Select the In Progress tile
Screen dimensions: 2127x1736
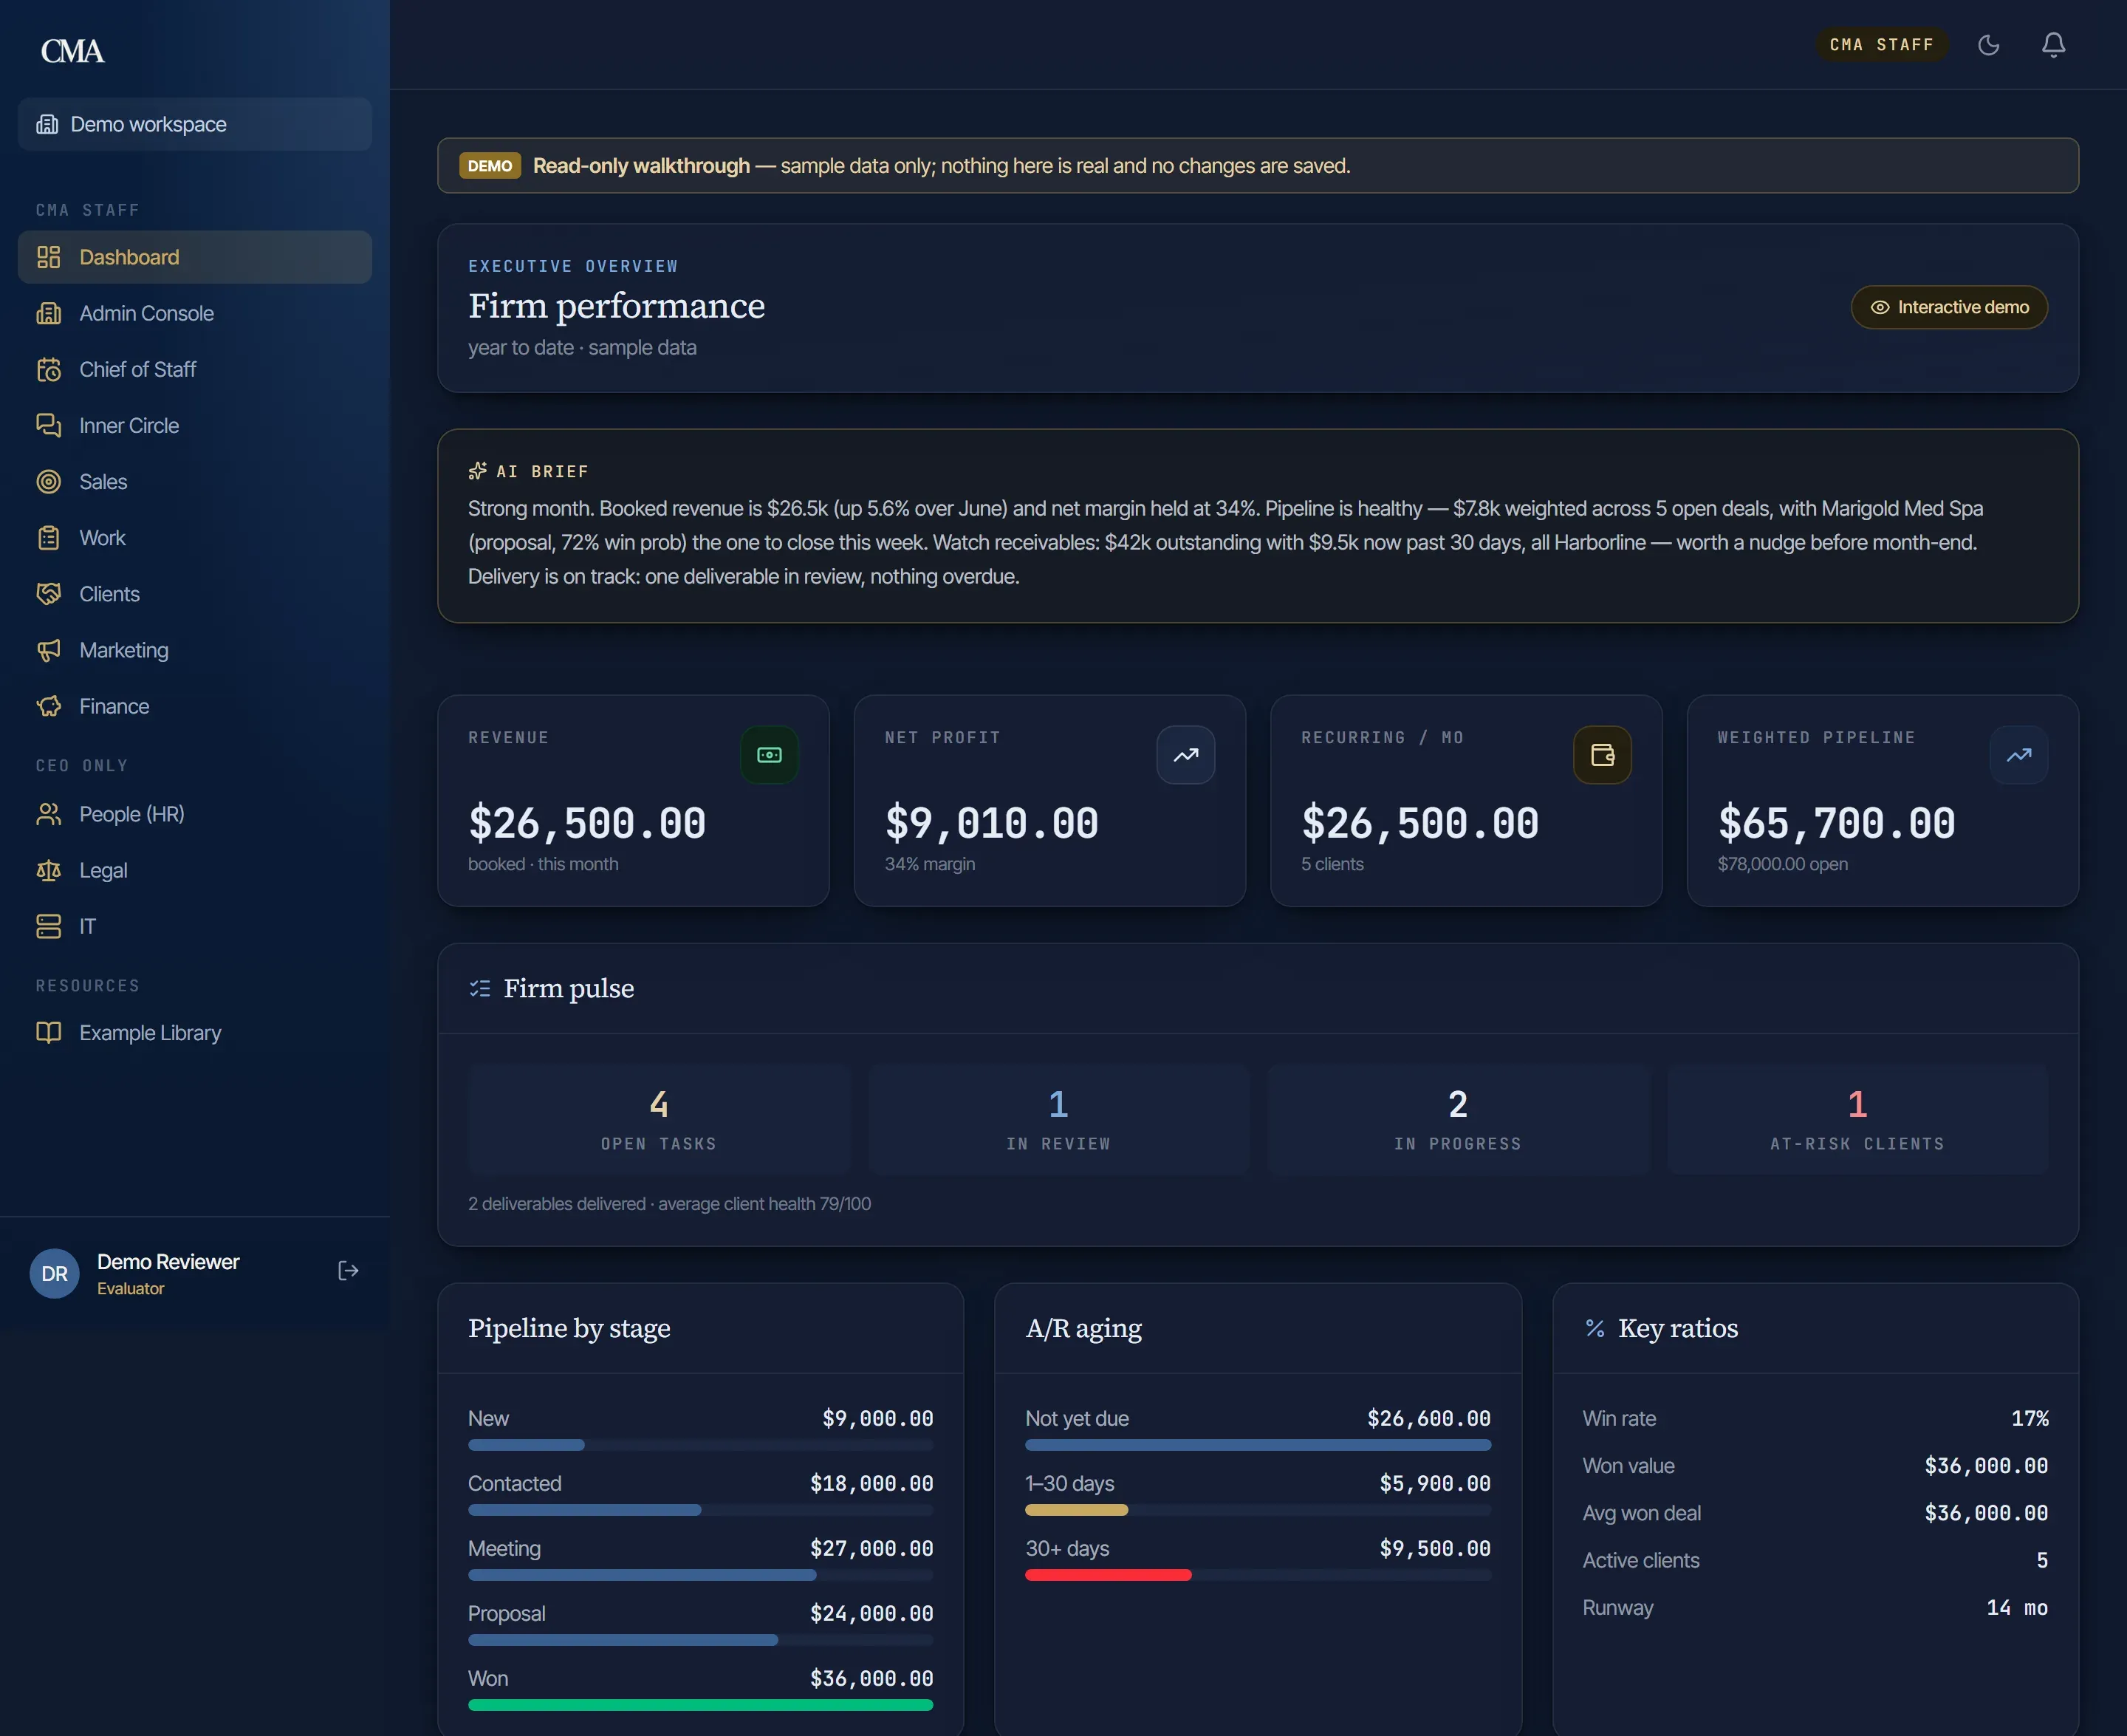pos(1457,1119)
